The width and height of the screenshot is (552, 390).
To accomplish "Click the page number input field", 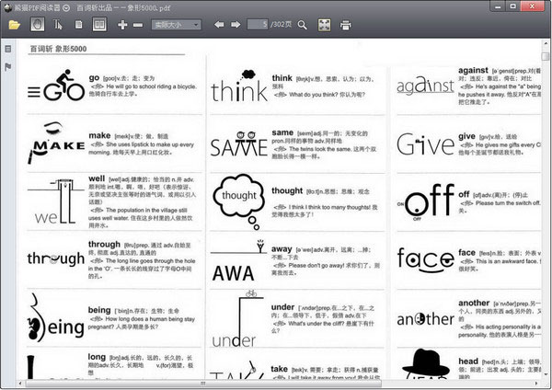I will point(257,25).
